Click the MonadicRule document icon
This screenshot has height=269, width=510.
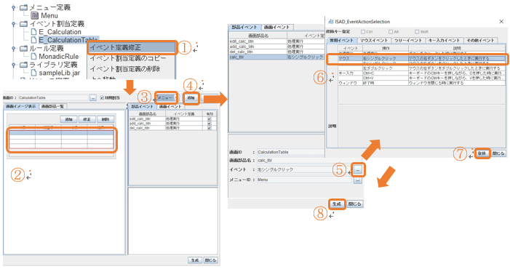[33, 57]
